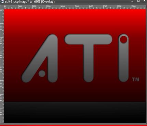
Task: Minimize the ati46.pspimage window
Action: 132,1
